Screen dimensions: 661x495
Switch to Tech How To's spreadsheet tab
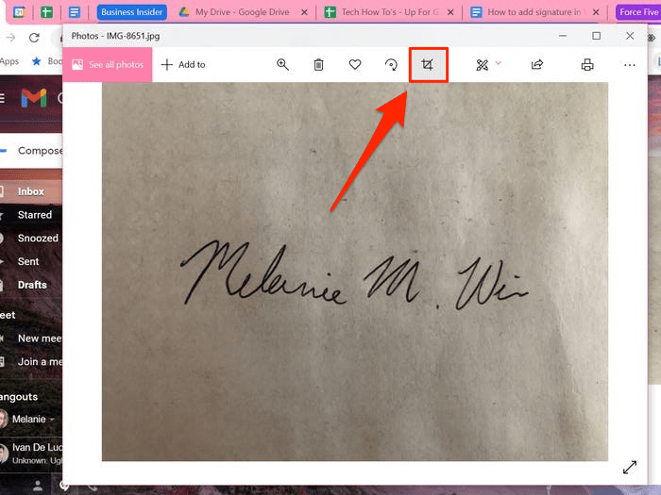(389, 12)
